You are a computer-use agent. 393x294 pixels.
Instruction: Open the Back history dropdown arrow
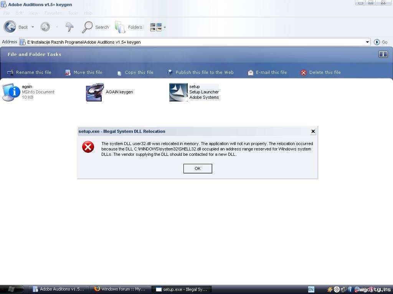point(33,27)
